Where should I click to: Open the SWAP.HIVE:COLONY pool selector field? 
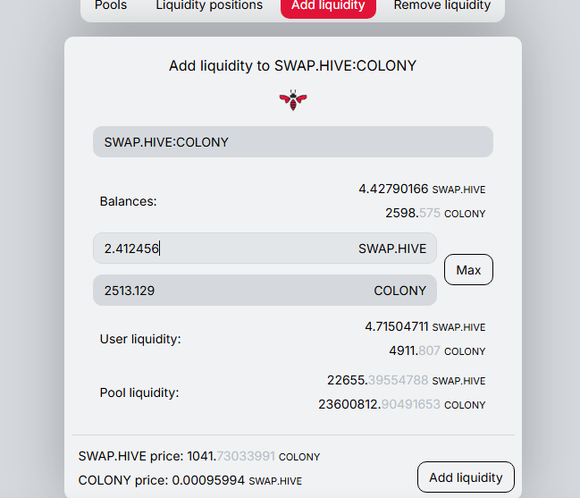[293, 142]
